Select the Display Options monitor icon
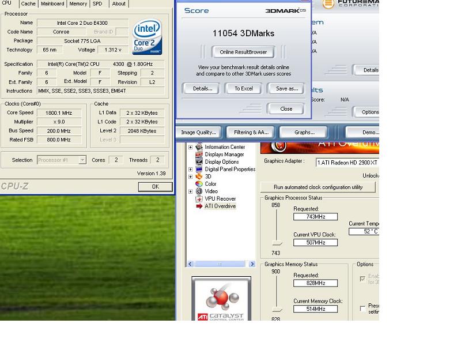This screenshot has width=461, height=346. coord(199,161)
